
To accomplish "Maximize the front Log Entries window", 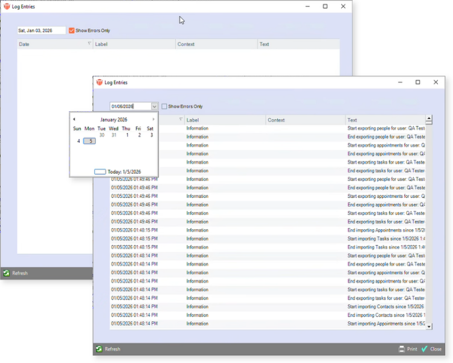I will [x=417, y=82].
